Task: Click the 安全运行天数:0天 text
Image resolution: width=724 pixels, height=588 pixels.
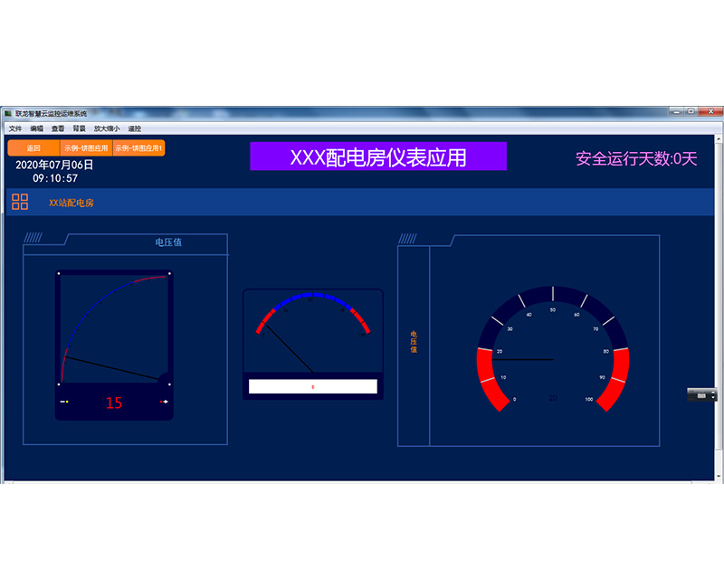Action: point(636,159)
